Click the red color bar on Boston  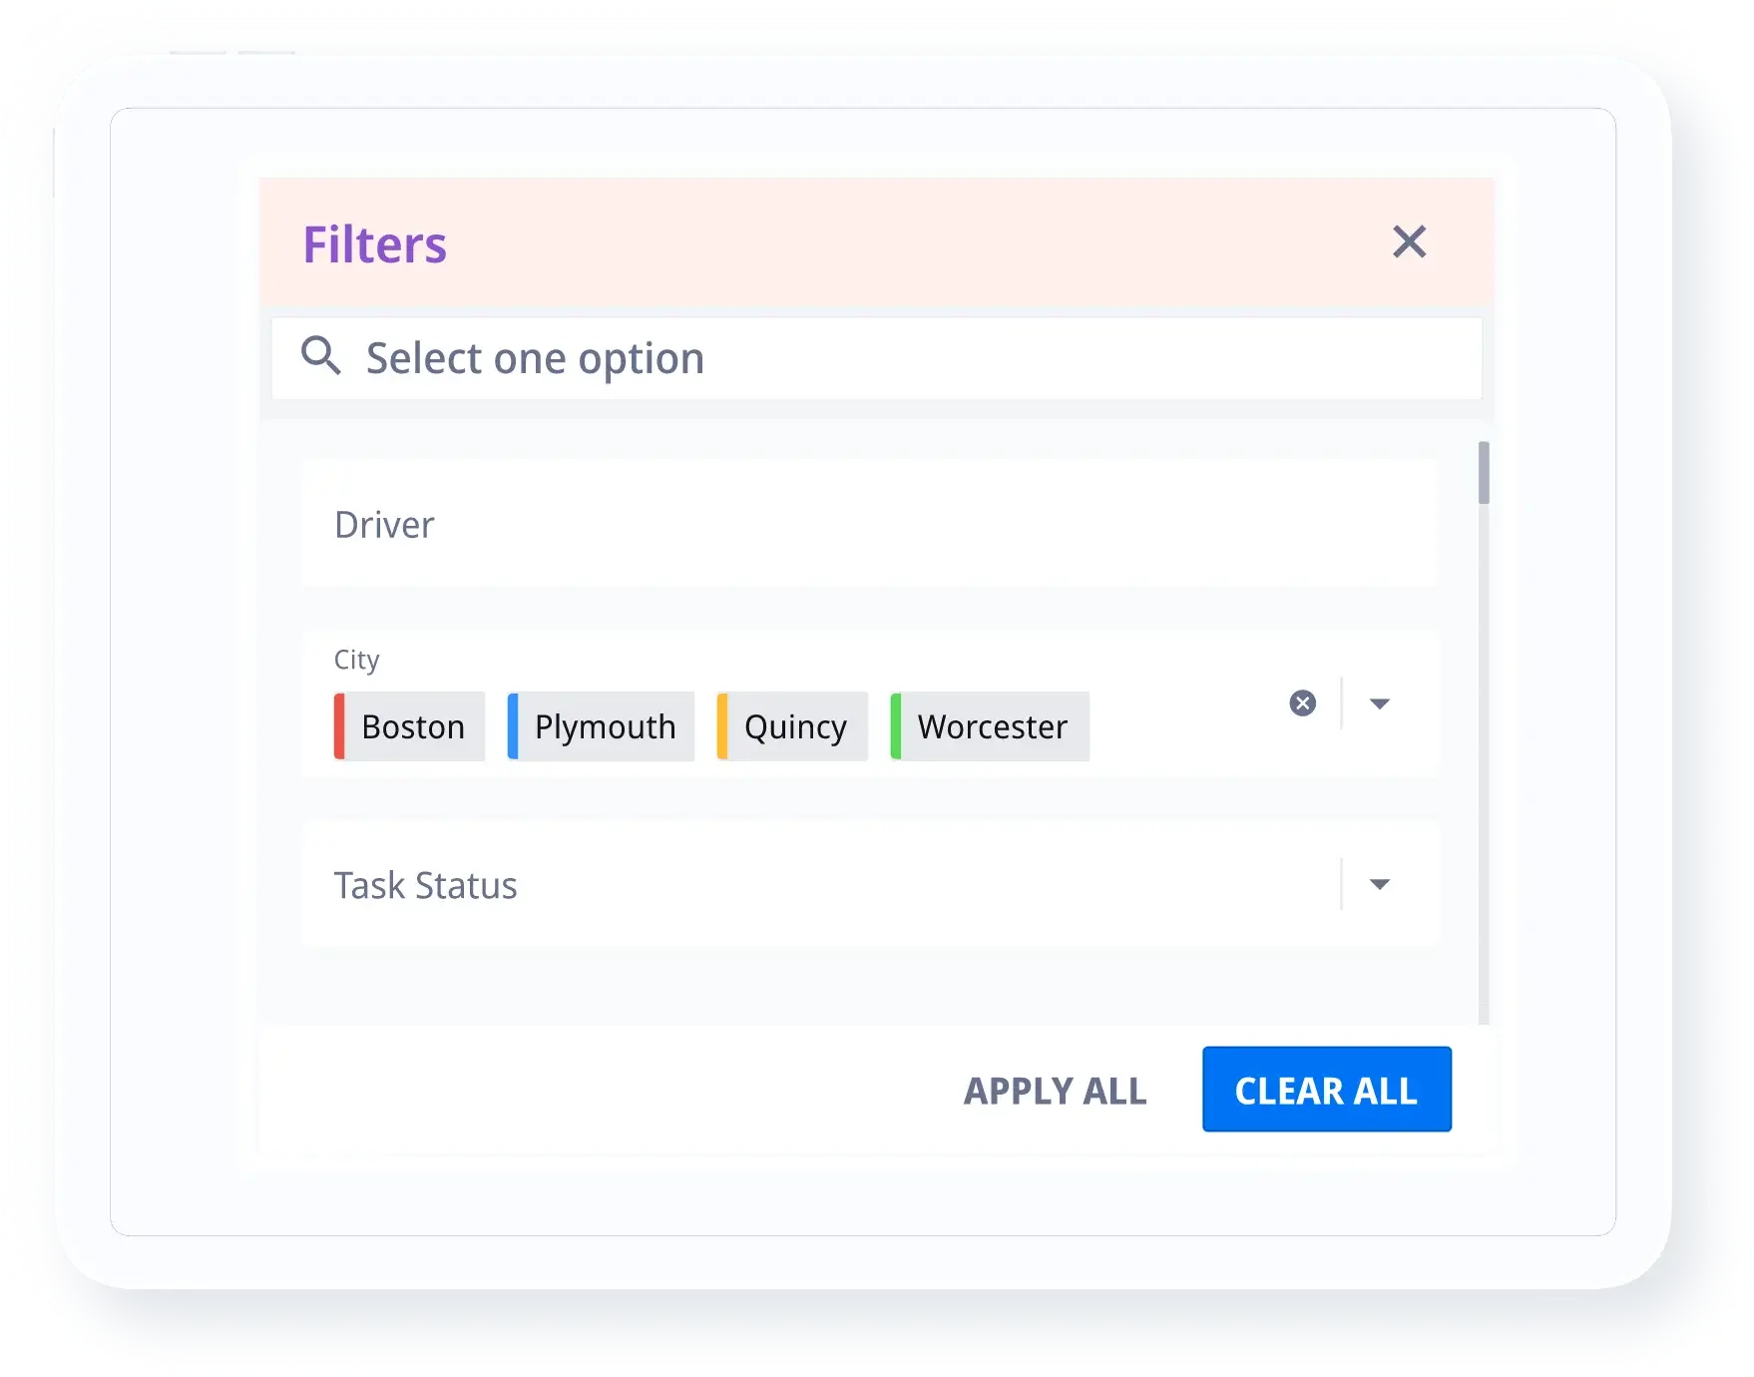(x=339, y=726)
